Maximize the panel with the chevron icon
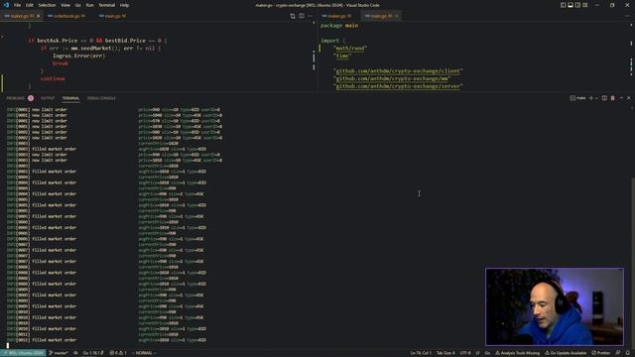 pyautogui.click(x=621, y=98)
